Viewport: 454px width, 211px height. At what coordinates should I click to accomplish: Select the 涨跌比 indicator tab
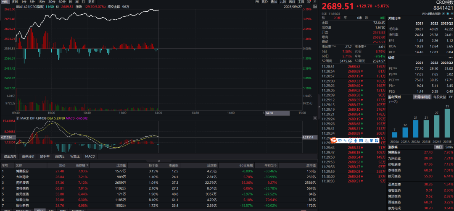coord(60,156)
